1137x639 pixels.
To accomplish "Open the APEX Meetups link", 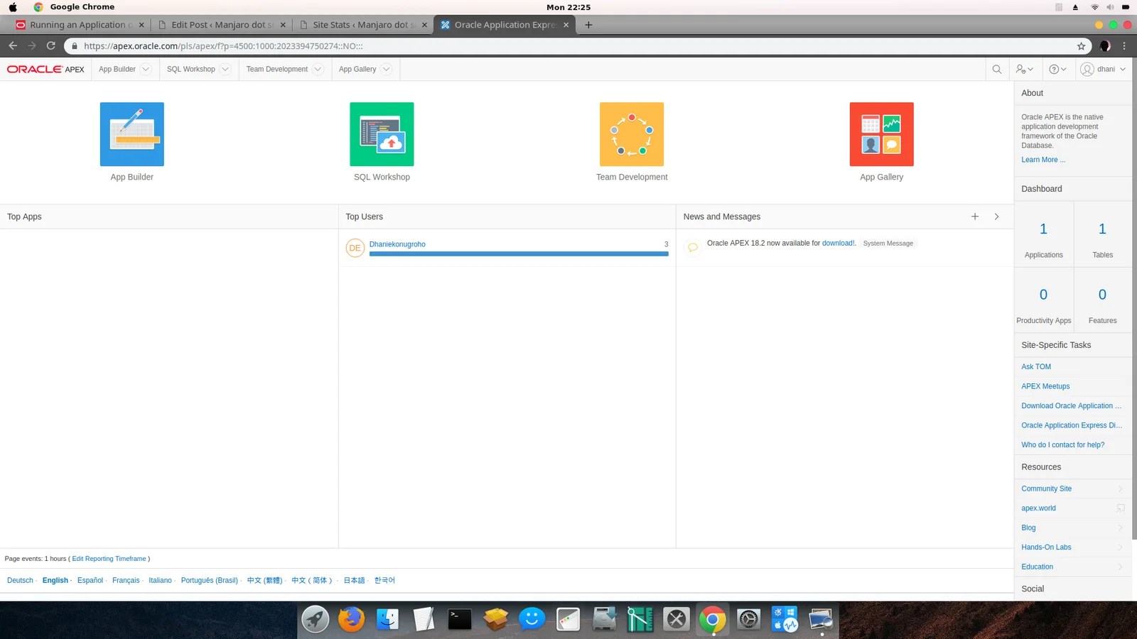I will (x=1045, y=386).
